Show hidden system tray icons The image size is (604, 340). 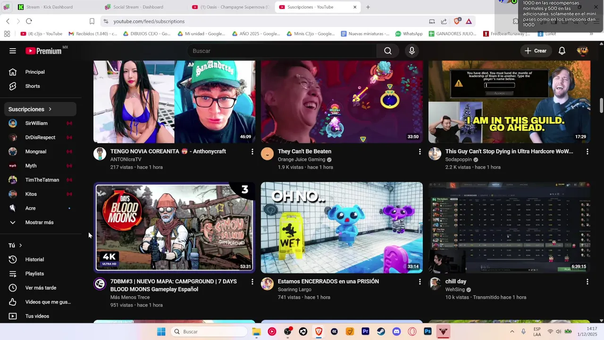point(512,331)
